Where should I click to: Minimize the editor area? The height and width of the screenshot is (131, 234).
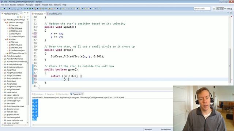tap(228, 13)
